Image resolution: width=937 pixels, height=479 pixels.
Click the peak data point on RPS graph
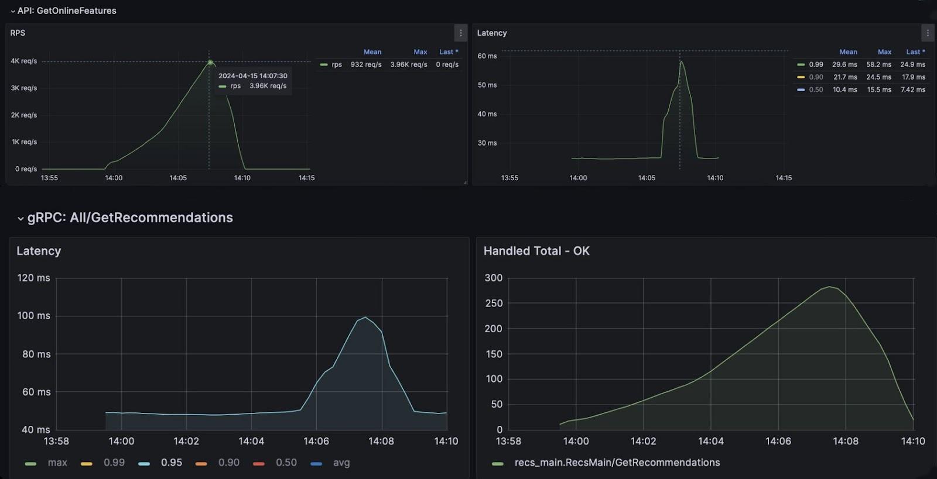click(210, 62)
